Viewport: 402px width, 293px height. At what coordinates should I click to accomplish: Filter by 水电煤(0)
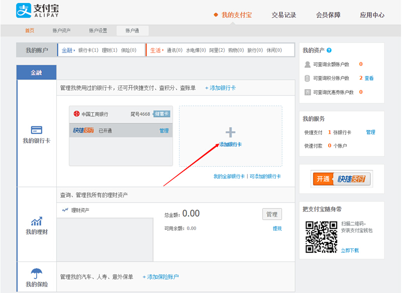tap(196, 50)
